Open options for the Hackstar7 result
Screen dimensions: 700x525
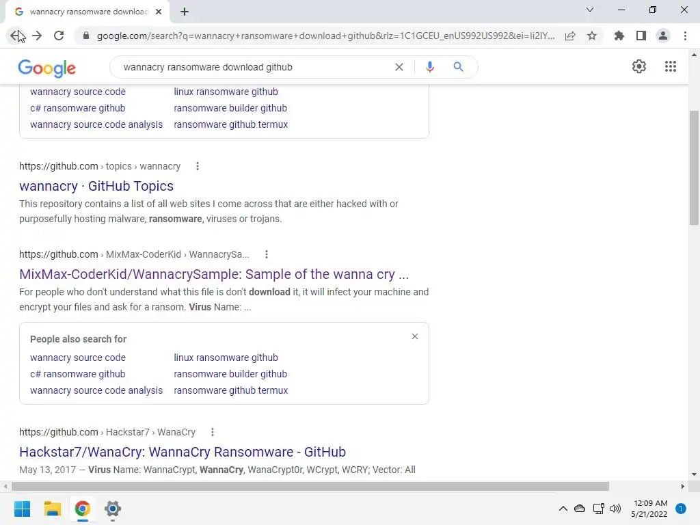(x=213, y=432)
